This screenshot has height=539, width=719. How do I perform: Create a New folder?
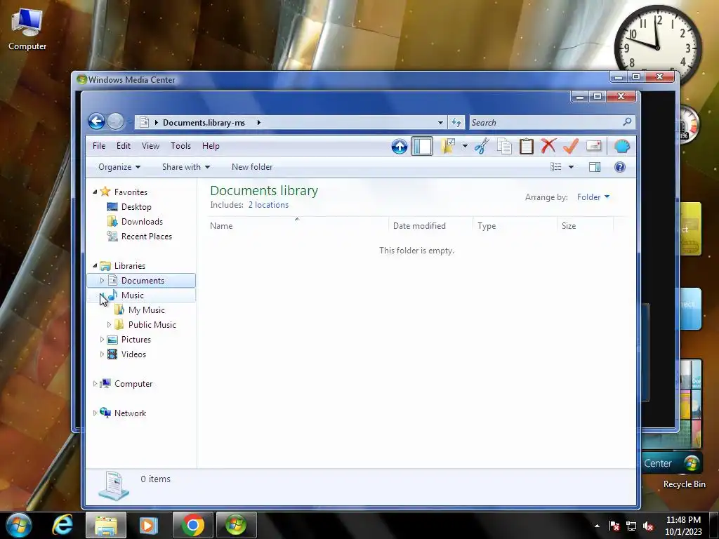tap(252, 167)
